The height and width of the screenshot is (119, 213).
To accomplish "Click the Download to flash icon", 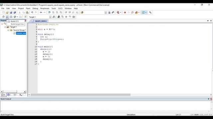I will point(25,17).
